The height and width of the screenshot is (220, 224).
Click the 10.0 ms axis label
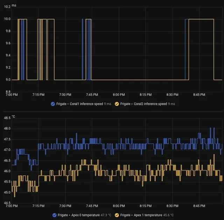[7, 19]
